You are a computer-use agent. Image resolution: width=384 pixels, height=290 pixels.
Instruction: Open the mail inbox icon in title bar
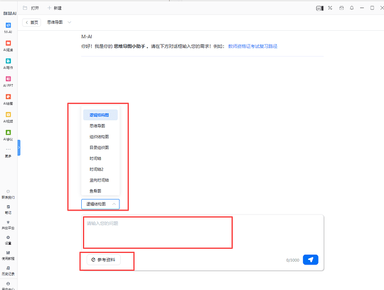tap(340, 8)
